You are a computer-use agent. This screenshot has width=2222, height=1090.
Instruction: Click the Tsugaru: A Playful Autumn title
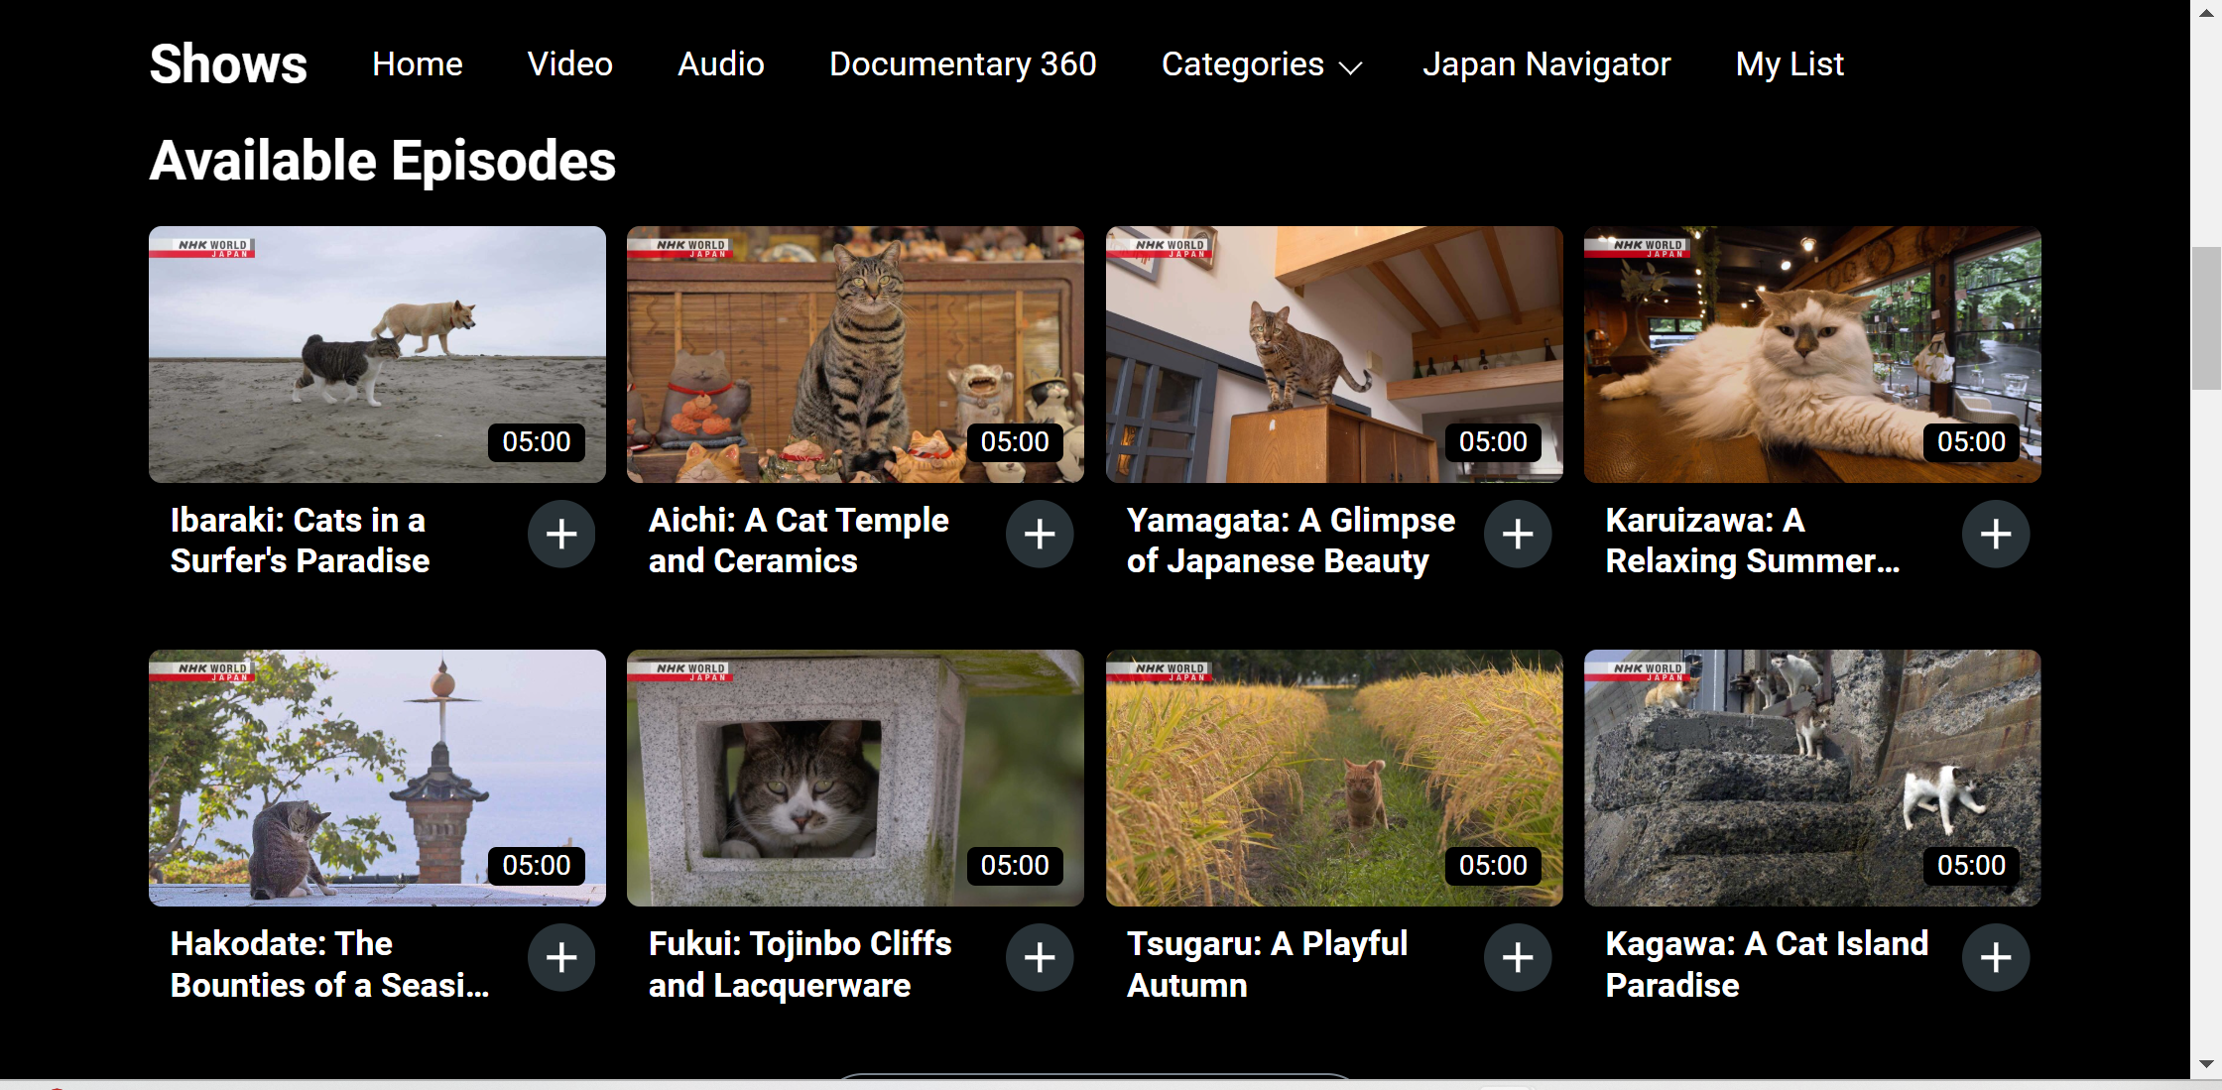[1267, 964]
